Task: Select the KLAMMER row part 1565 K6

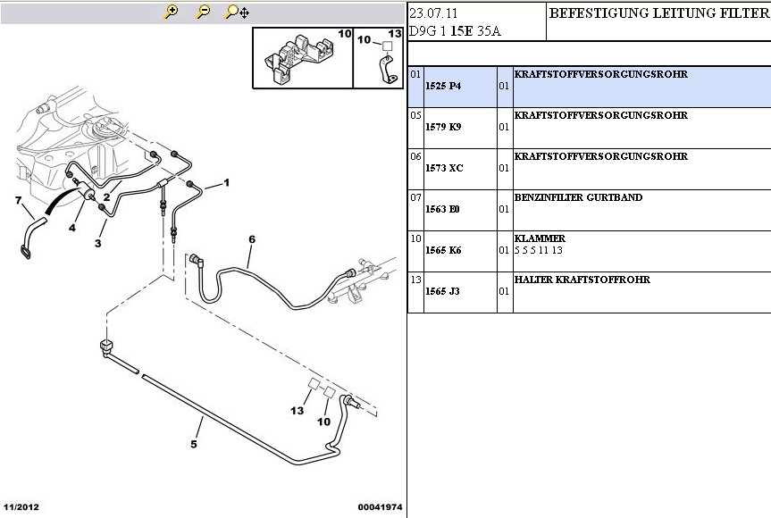Action: coord(443,250)
